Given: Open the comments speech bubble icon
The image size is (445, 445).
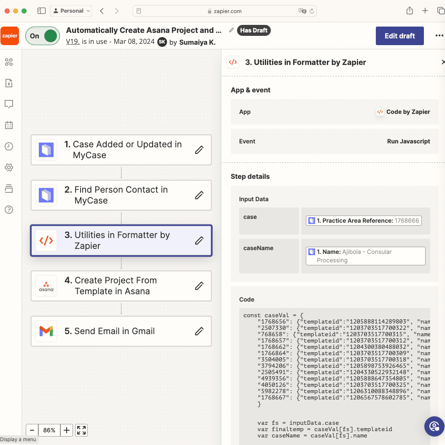Looking at the screenshot, I should tap(9, 104).
